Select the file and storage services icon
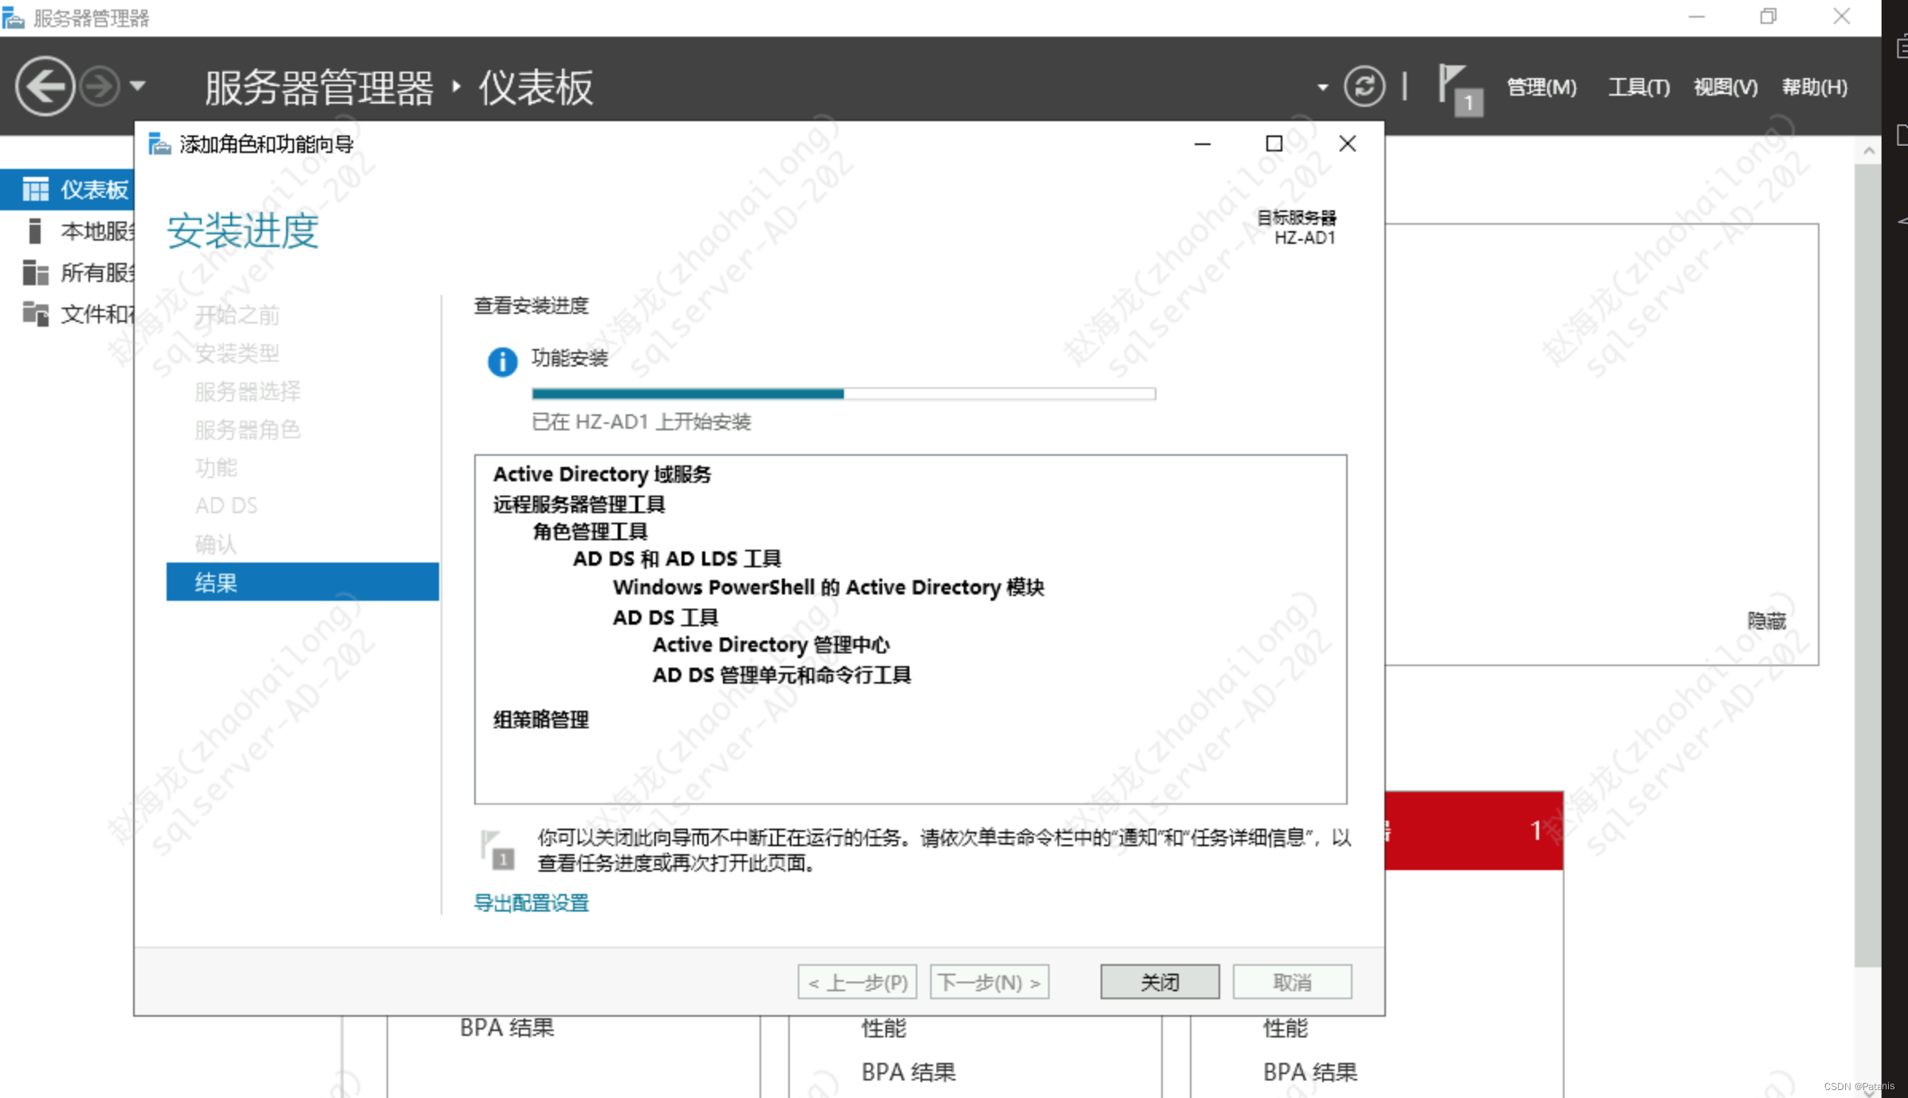The height and width of the screenshot is (1098, 1908). click(x=35, y=314)
